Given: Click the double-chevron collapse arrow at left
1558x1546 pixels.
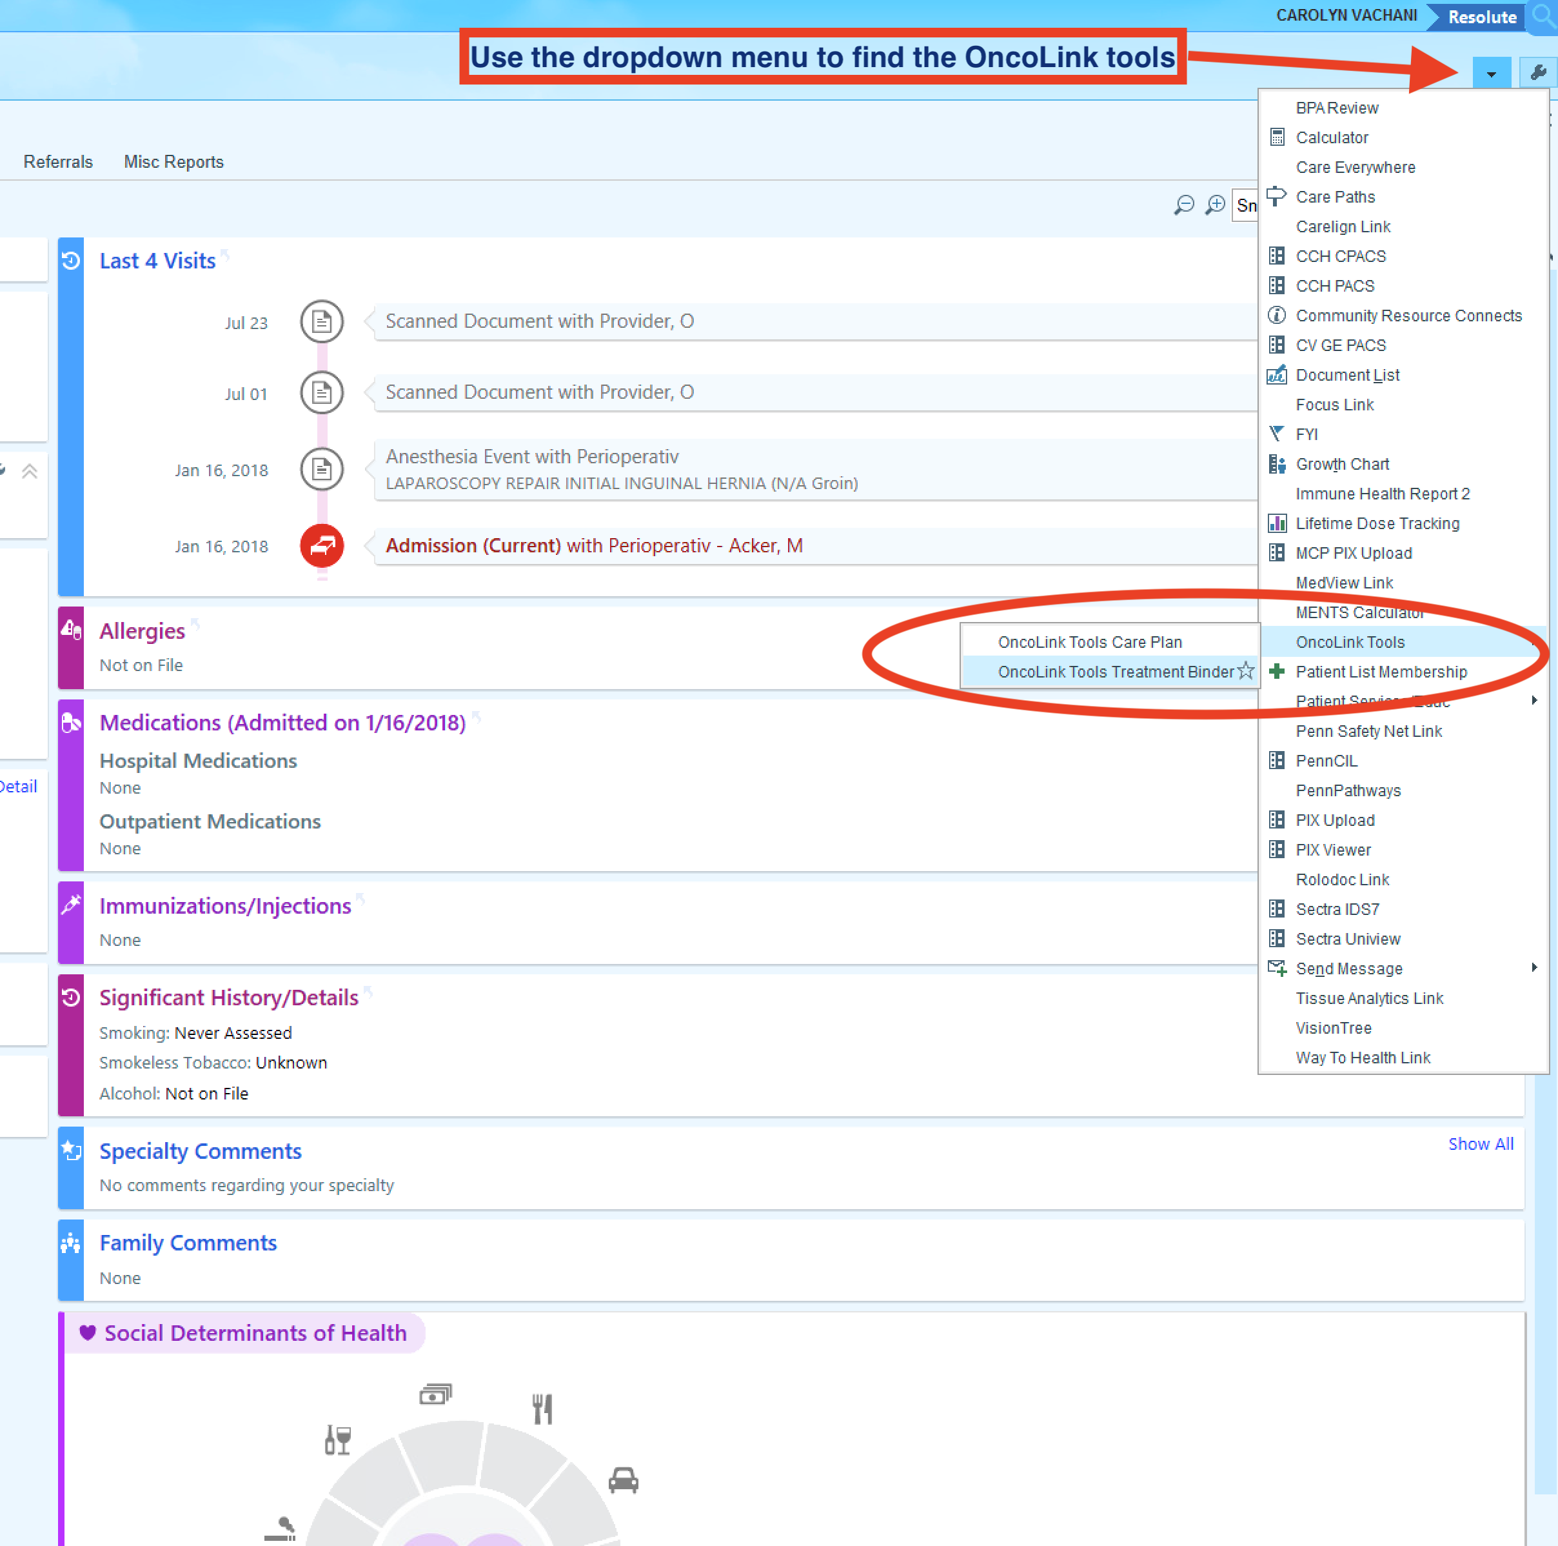Looking at the screenshot, I should [30, 471].
